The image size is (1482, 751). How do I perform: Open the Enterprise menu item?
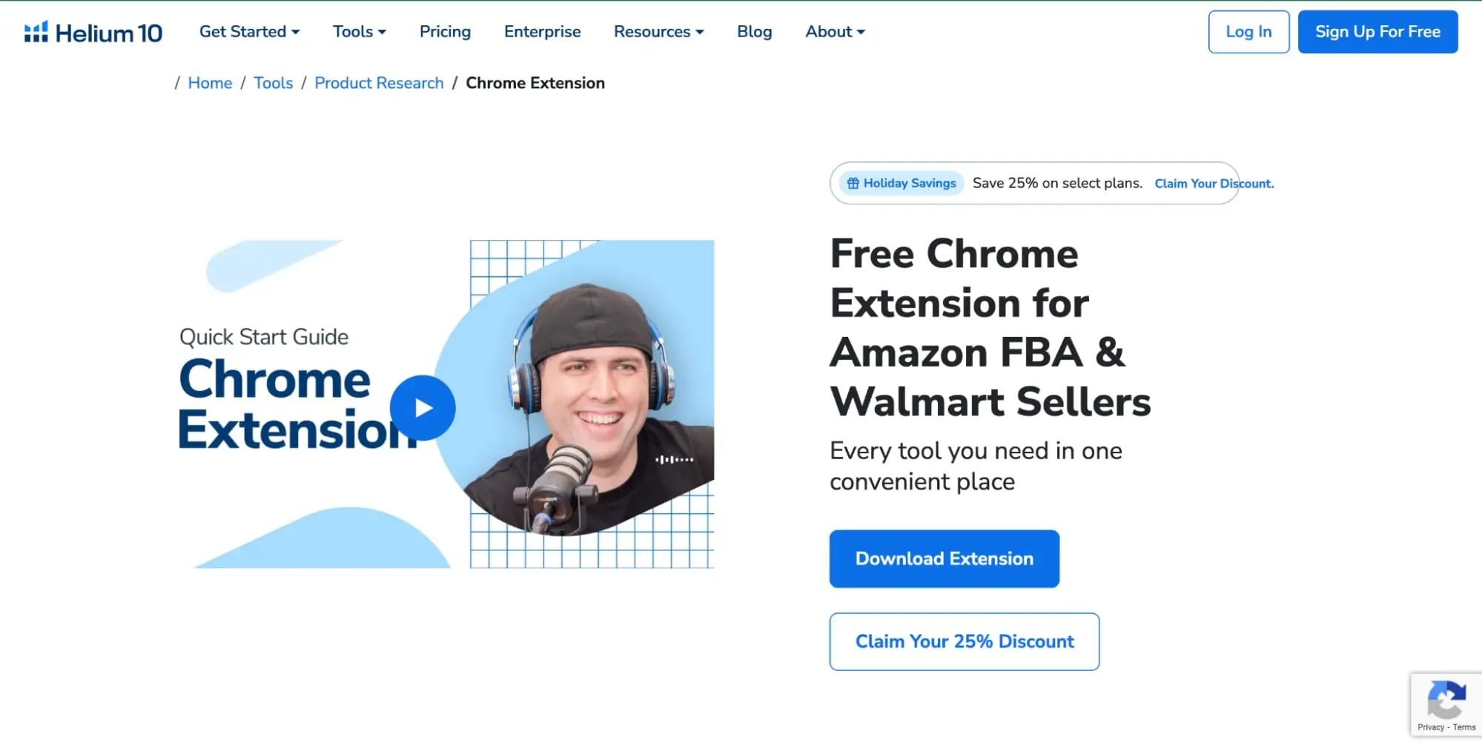542,32
